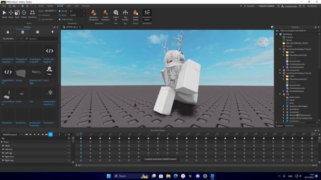The image size is (321, 180).
Task: Open the My Models dropdown in Toolbox
Action: (x=12, y=38)
